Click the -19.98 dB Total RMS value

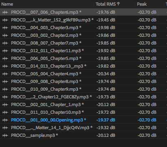pyautogui.click(x=106, y=28)
